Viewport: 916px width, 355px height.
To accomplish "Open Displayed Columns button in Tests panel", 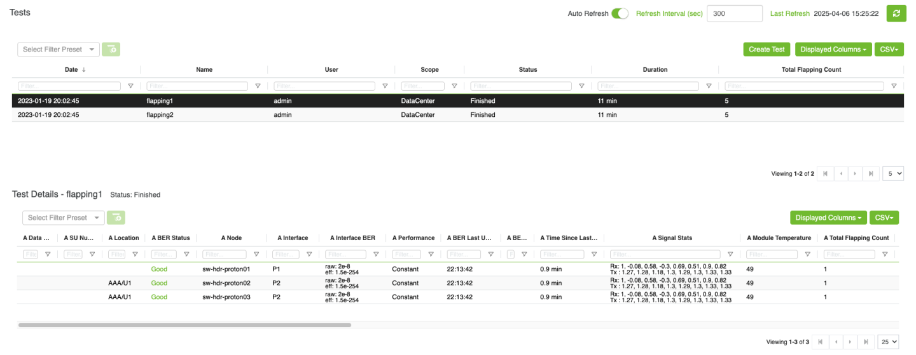I will point(833,50).
